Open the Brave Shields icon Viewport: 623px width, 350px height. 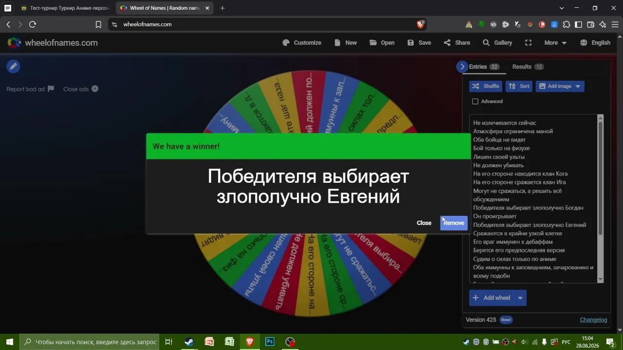421,24
